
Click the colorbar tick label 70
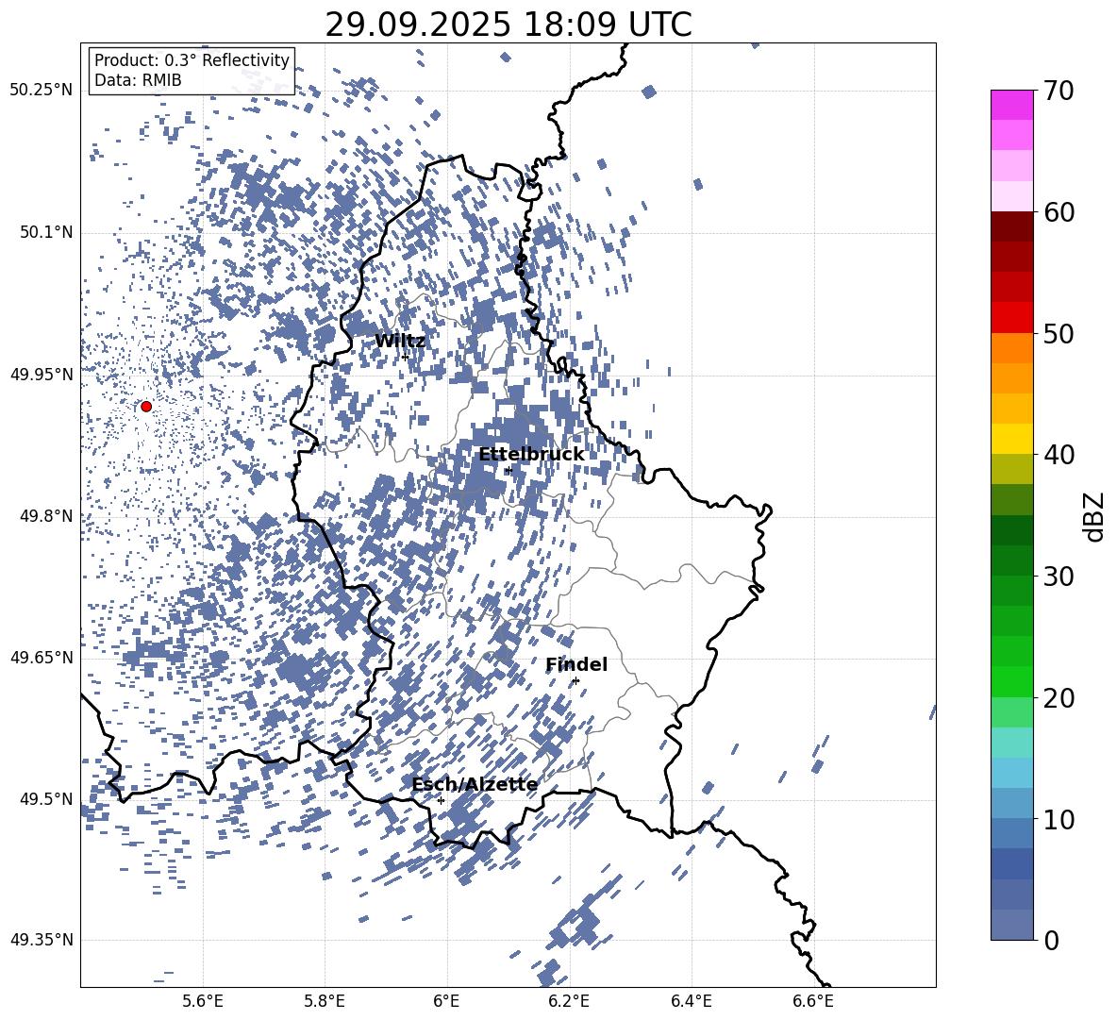pos(1059,91)
